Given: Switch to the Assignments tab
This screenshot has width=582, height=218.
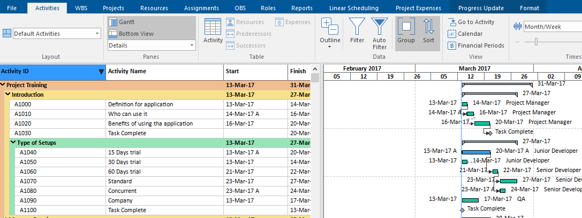Looking at the screenshot, I should 201,8.
